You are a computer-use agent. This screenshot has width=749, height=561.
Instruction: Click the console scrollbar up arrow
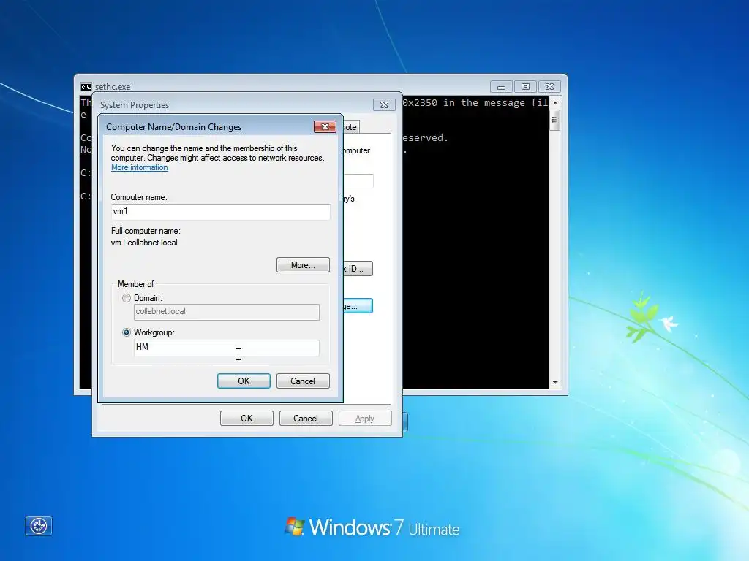click(x=554, y=102)
